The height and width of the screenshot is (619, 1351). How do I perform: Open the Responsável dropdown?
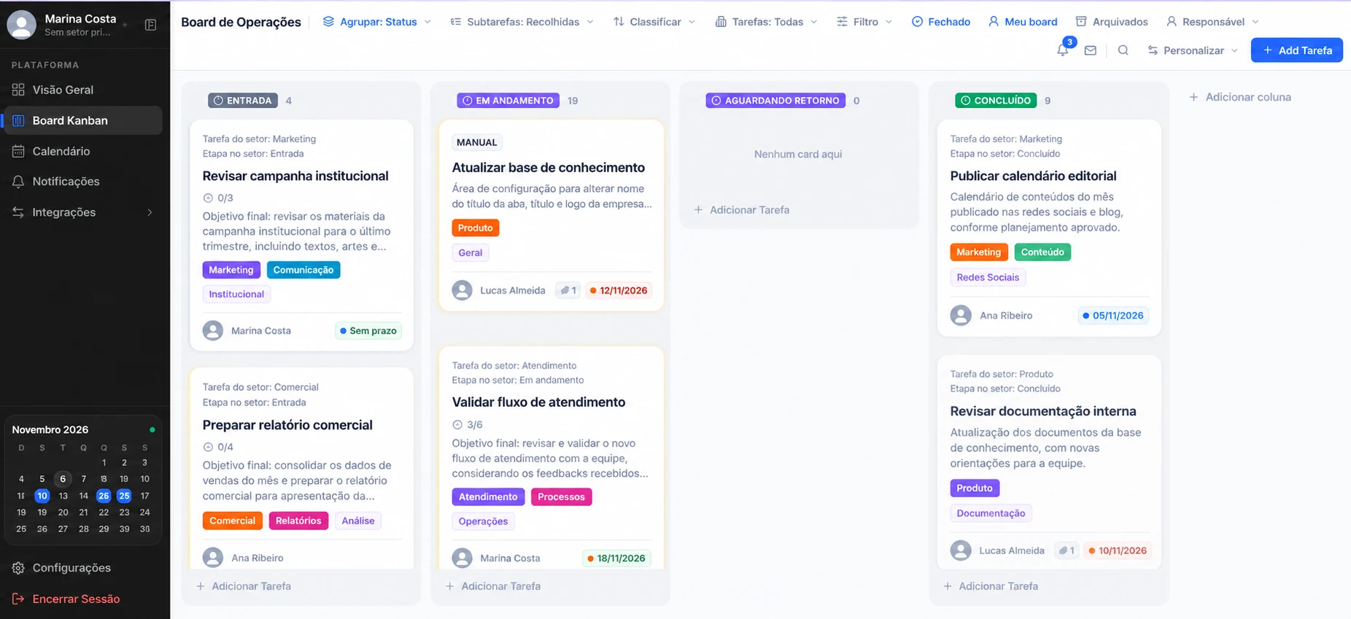tap(1212, 22)
